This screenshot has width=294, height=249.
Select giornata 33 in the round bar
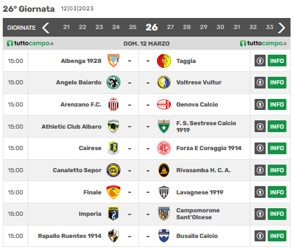click(269, 27)
